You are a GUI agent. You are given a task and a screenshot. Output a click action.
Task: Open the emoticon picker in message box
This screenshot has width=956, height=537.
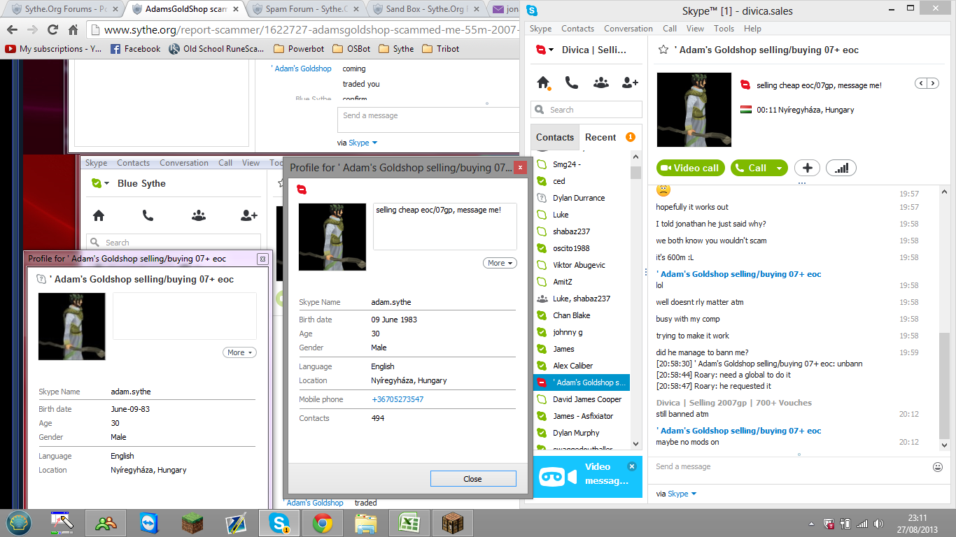(x=938, y=466)
